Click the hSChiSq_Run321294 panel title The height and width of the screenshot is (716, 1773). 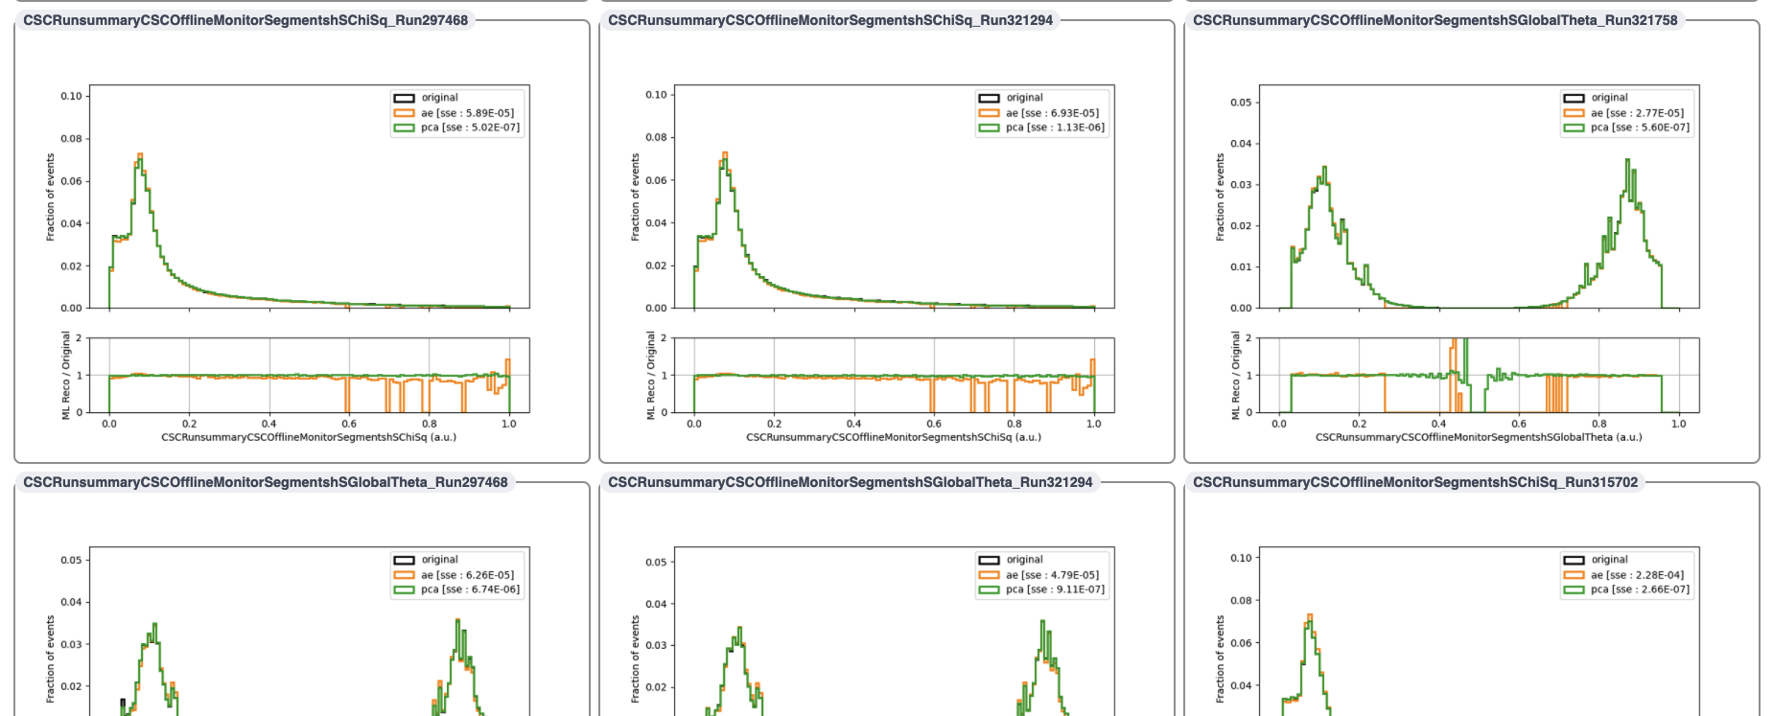point(830,20)
